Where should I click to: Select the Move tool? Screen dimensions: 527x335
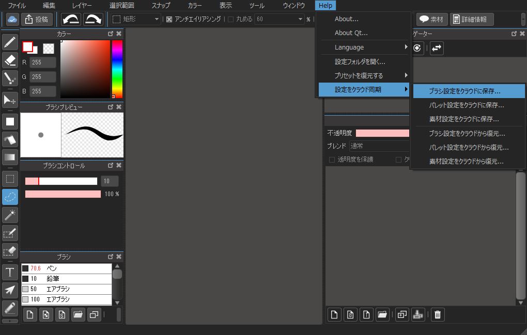coord(10,100)
